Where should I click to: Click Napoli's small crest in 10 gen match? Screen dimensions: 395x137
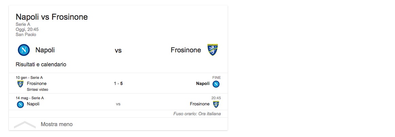click(216, 84)
